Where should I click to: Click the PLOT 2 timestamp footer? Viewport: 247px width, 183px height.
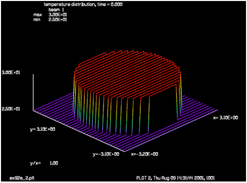click(175, 178)
